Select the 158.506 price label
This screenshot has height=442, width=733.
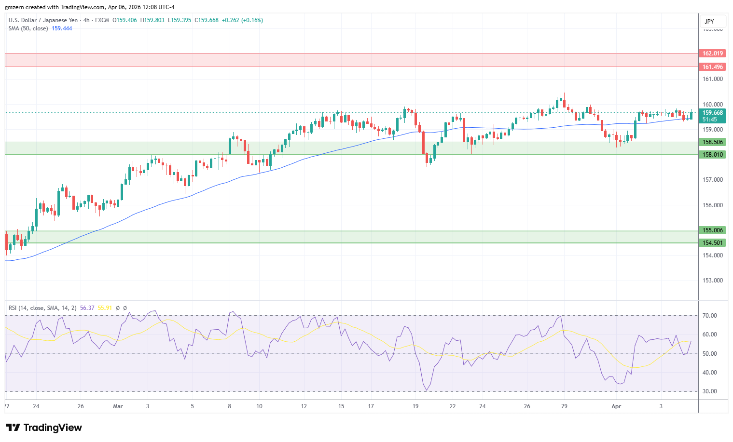[712, 142]
